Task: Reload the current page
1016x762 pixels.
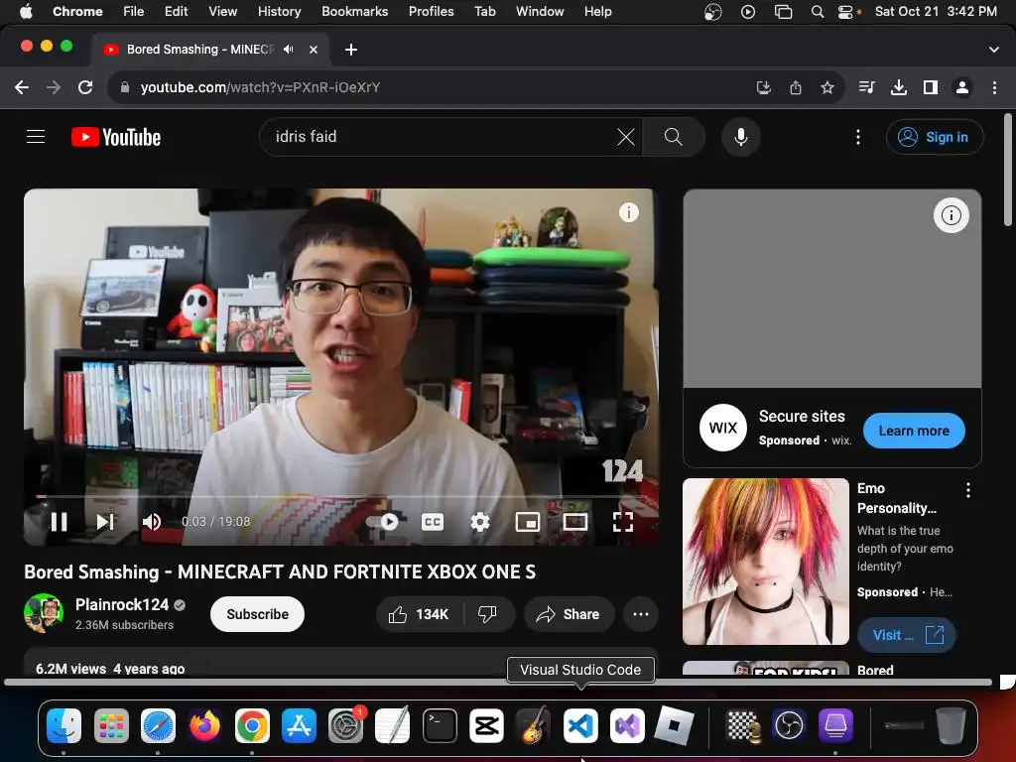Action: 85,87
